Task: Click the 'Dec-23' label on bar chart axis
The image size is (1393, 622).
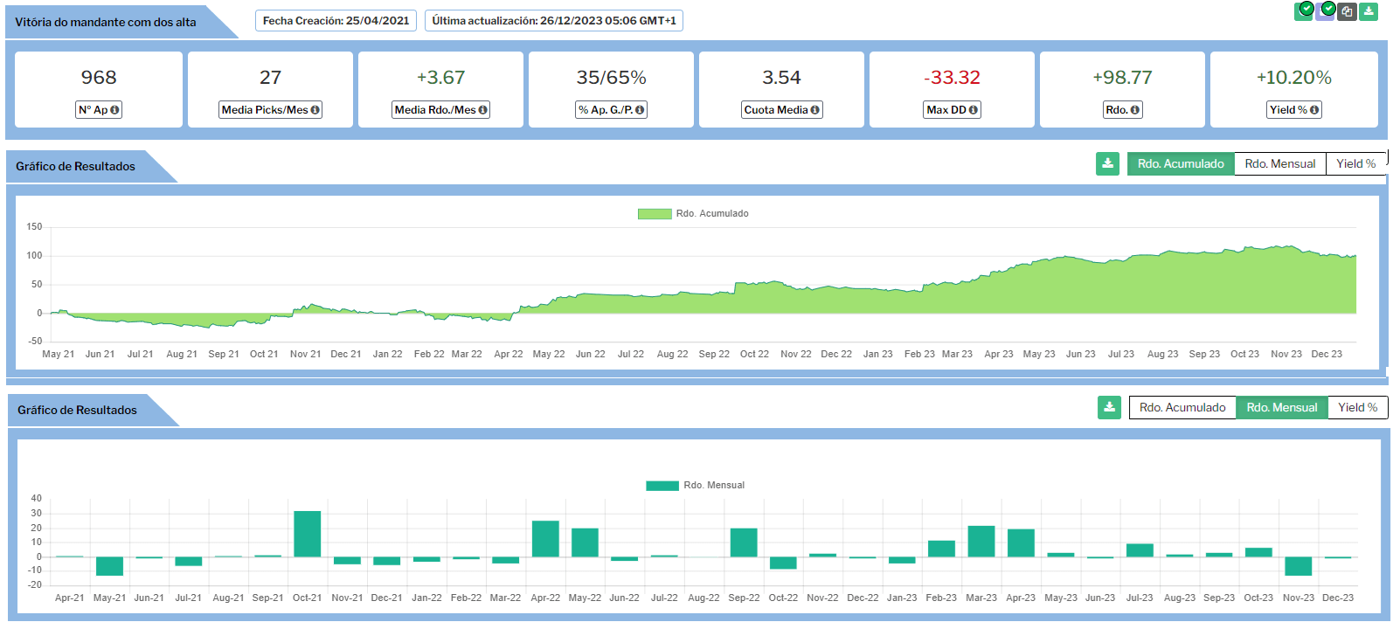Action: 1338,598
